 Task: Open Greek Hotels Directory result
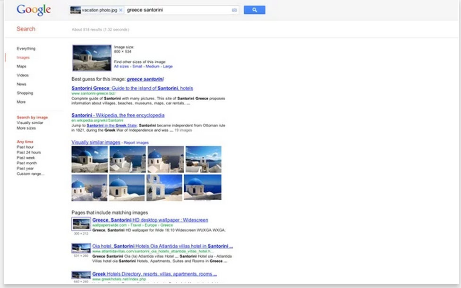click(154, 274)
